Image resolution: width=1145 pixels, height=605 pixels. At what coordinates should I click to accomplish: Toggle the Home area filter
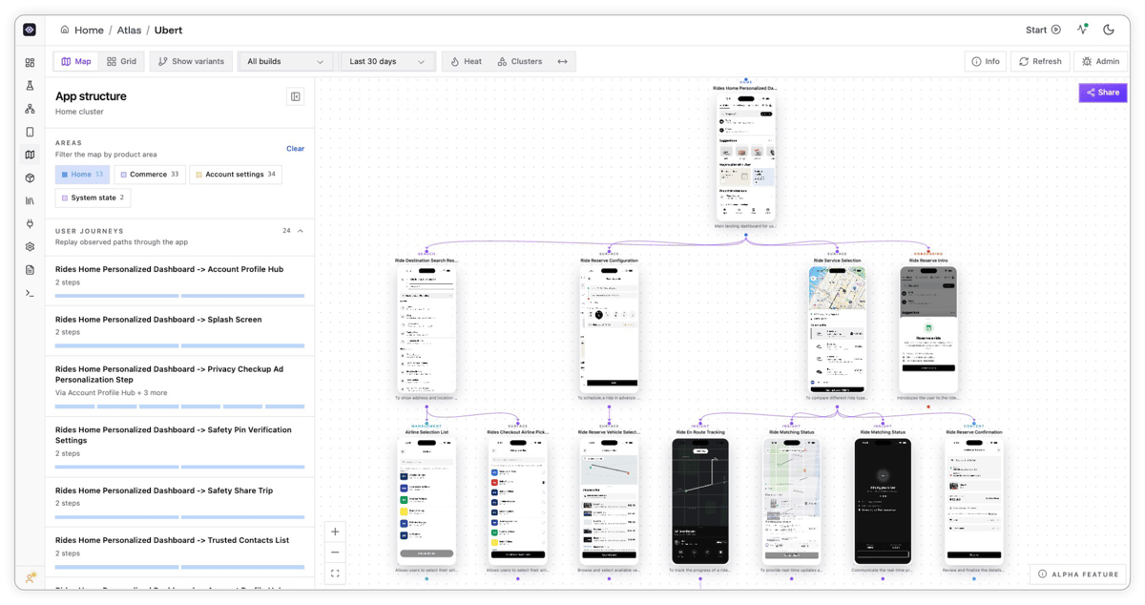82,175
